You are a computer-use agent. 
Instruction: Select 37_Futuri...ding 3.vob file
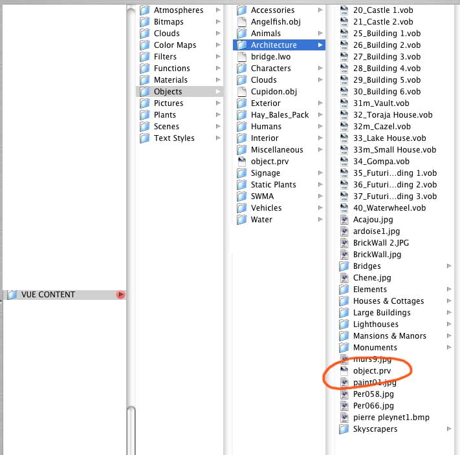[x=395, y=196]
